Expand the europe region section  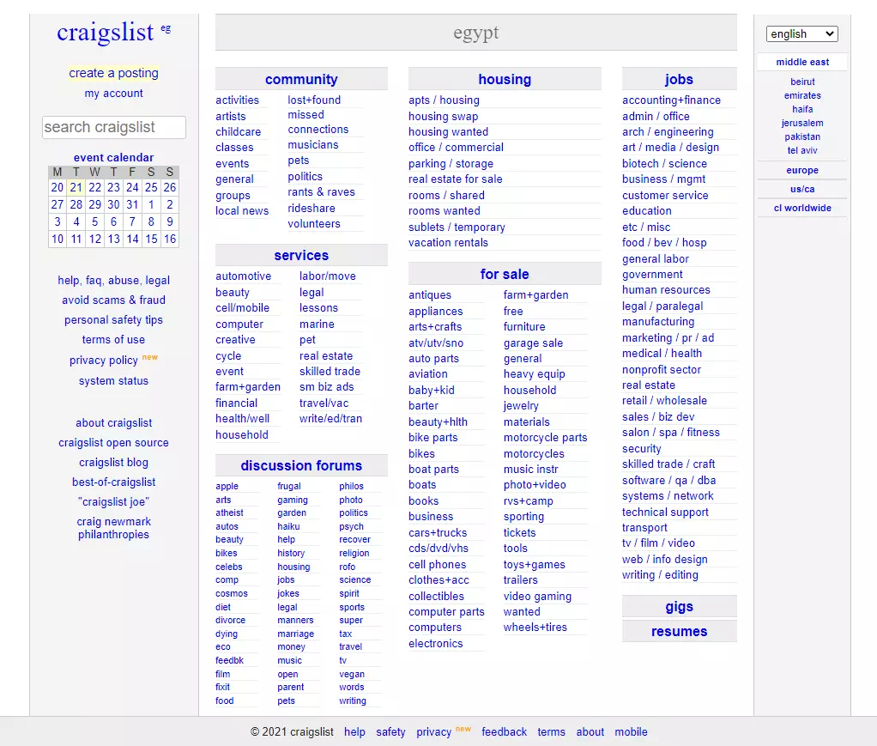point(801,170)
